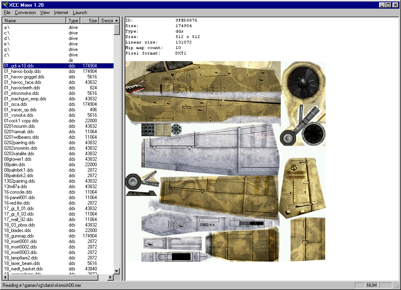Select the 01_havoc-body.dds file

22,71
